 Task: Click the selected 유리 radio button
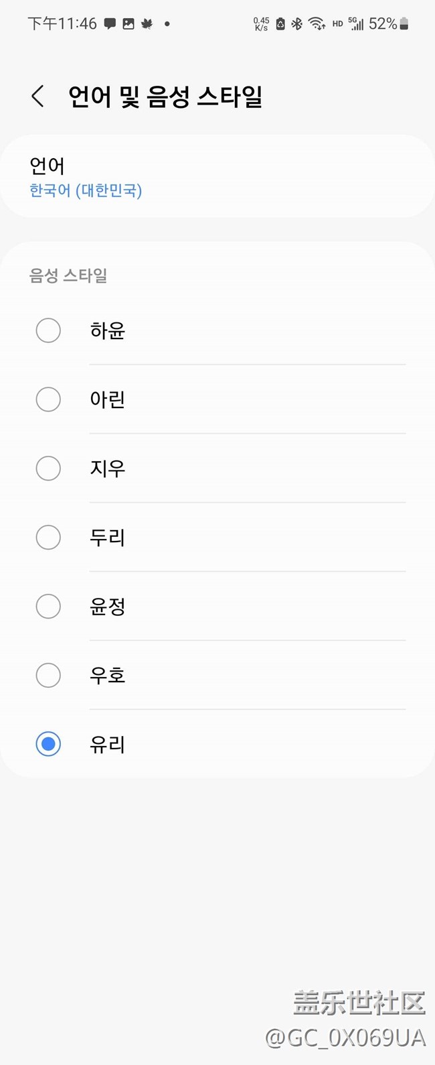pos(48,744)
